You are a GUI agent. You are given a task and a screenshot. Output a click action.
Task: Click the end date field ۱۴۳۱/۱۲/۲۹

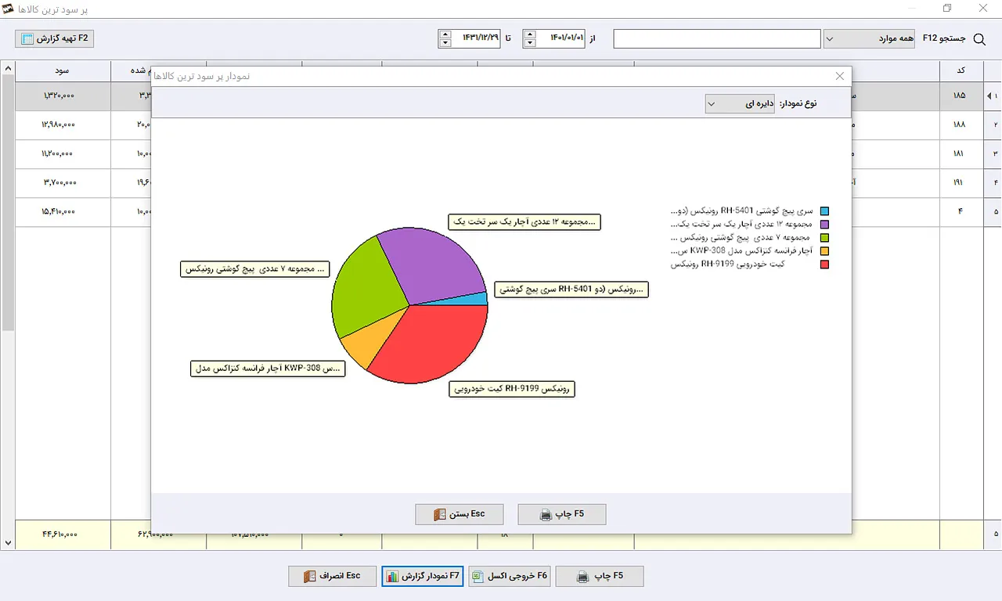click(x=476, y=38)
